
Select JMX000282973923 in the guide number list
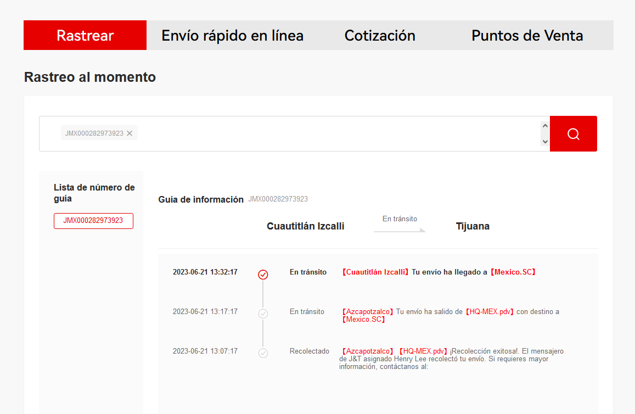click(93, 221)
